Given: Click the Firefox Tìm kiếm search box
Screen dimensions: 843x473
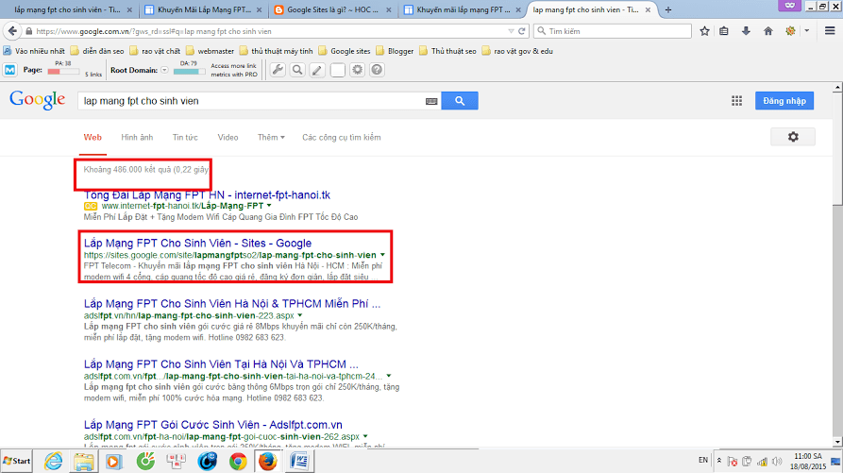Looking at the screenshot, I should [613, 31].
